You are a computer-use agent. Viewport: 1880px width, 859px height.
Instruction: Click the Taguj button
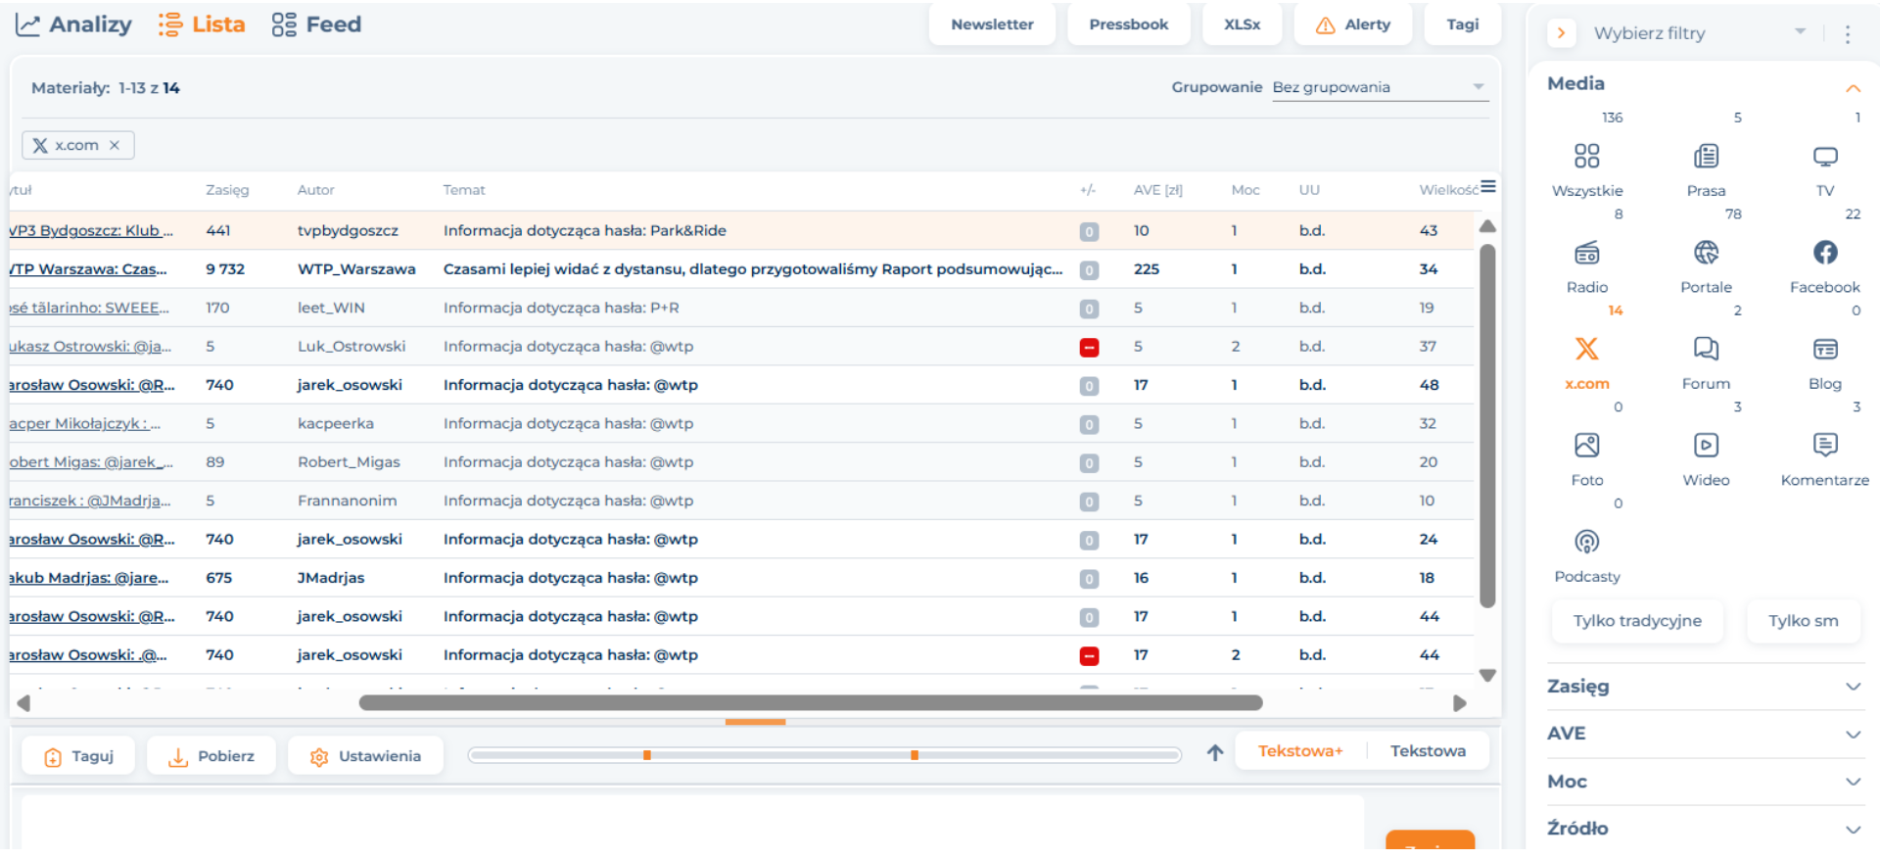[78, 756]
